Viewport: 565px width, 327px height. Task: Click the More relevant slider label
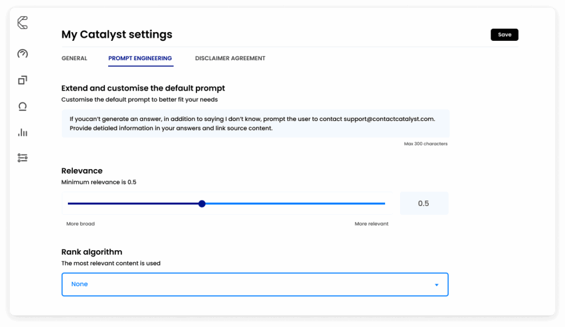coord(371,224)
